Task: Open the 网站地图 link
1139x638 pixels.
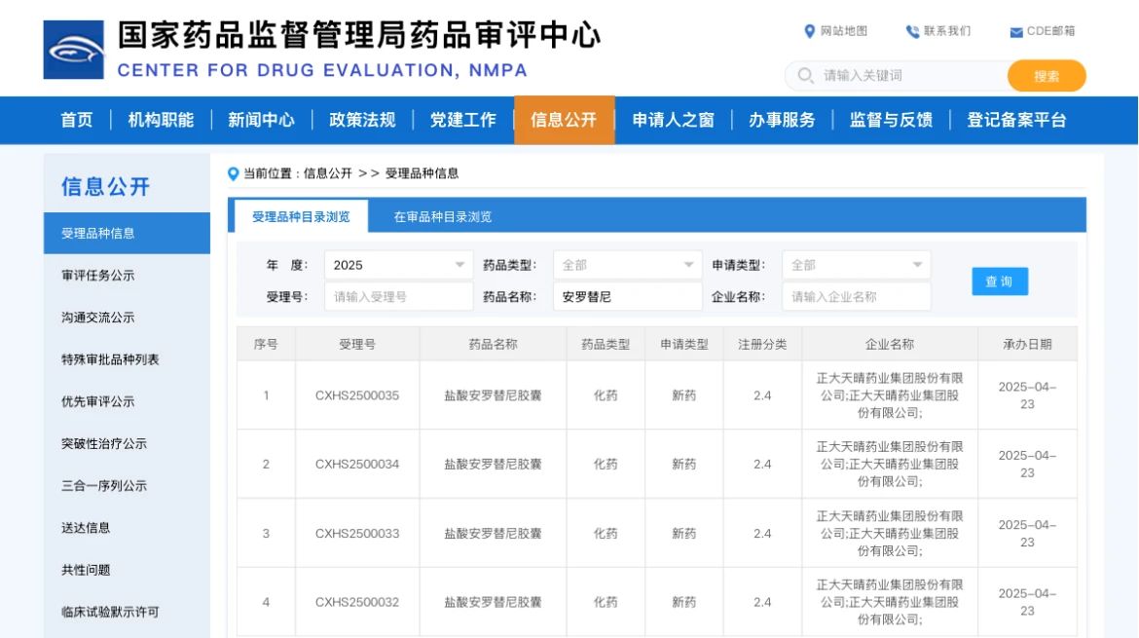Action: 843,31
